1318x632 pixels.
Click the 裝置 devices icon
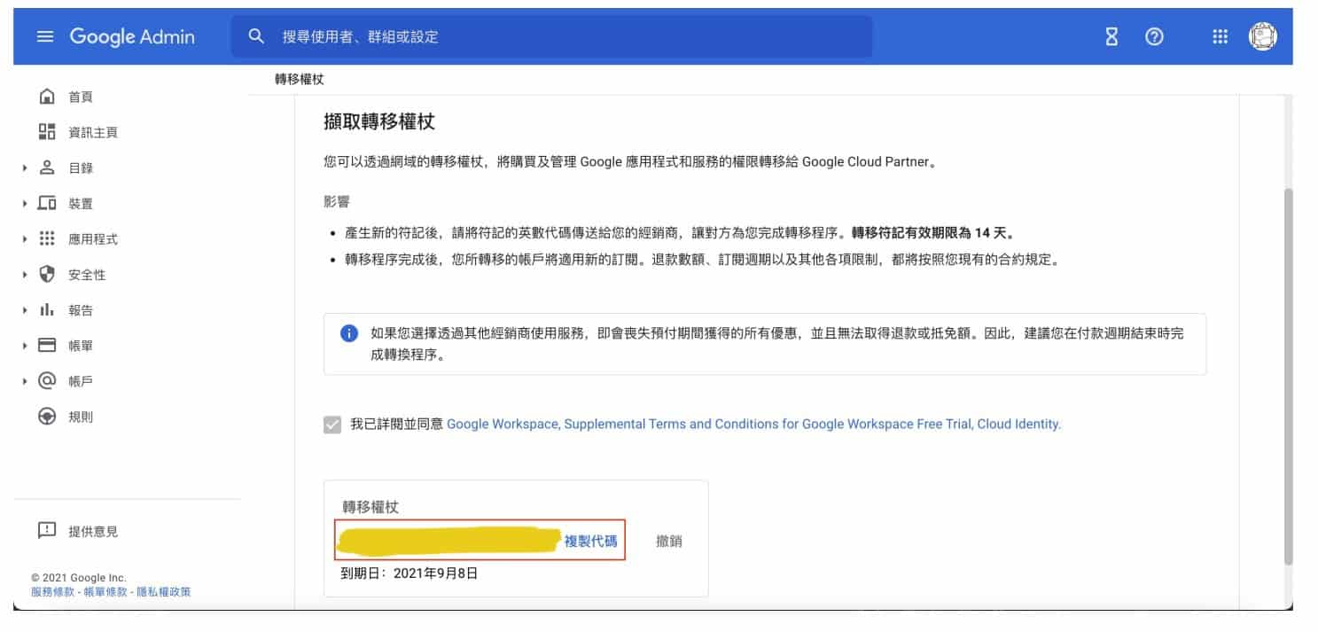pyautogui.click(x=47, y=203)
